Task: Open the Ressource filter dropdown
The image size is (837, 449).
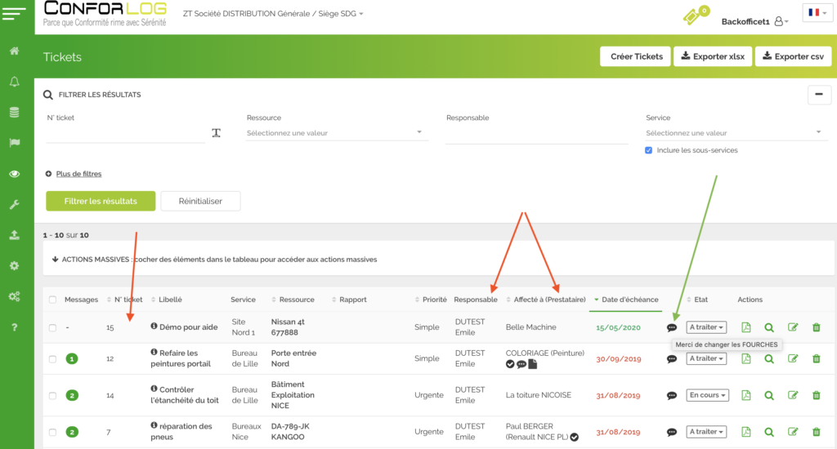Action: click(337, 133)
